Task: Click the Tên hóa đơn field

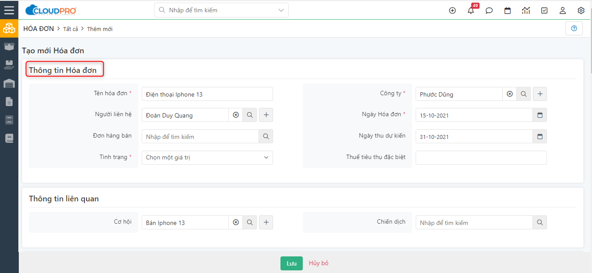Action: (x=207, y=94)
